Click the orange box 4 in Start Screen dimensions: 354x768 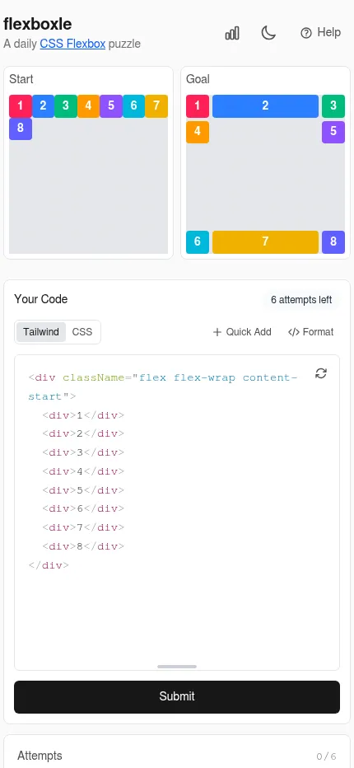pyautogui.click(x=88, y=105)
